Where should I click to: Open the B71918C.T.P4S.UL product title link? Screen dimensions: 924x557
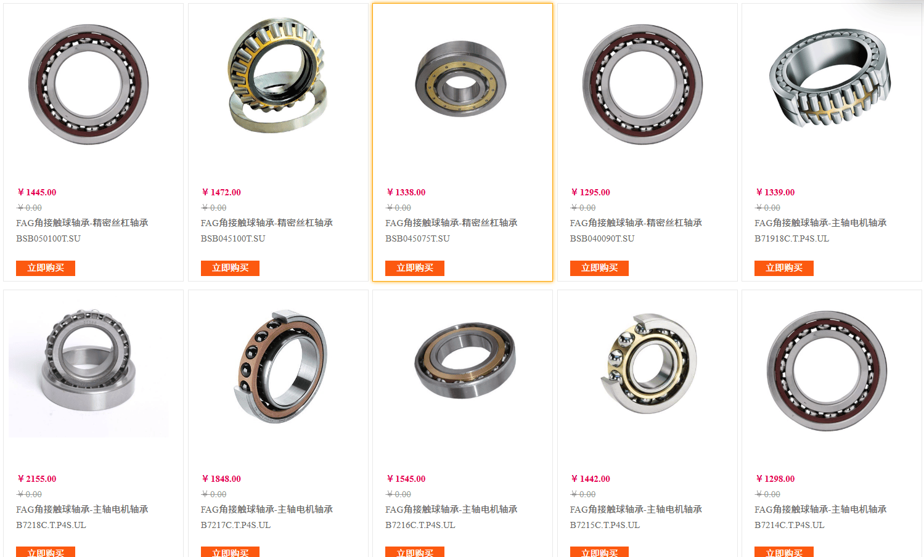coord(820,230)
